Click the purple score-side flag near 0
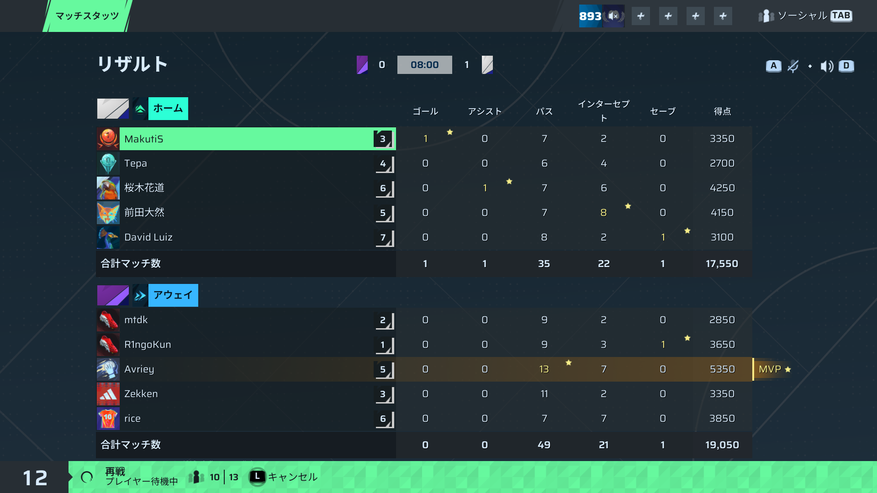 point(362,65)
